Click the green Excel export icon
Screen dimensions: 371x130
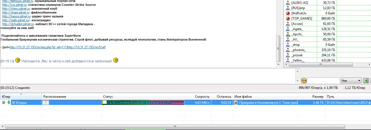(x=366, y=81)
